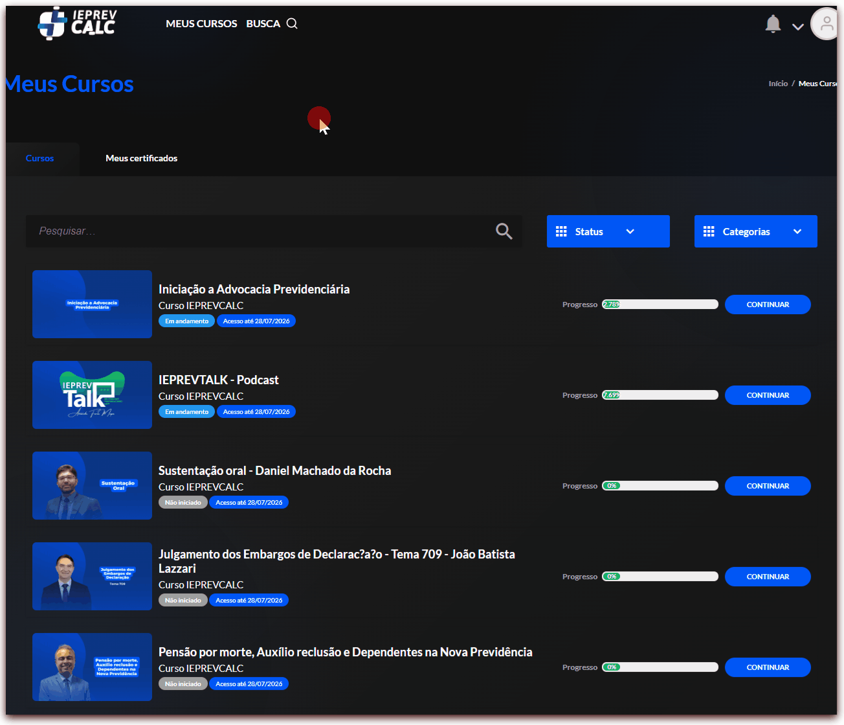Continue the Iniciação a Advocacia Previdenciária course
844x725 pixels.
pos(768,305)
